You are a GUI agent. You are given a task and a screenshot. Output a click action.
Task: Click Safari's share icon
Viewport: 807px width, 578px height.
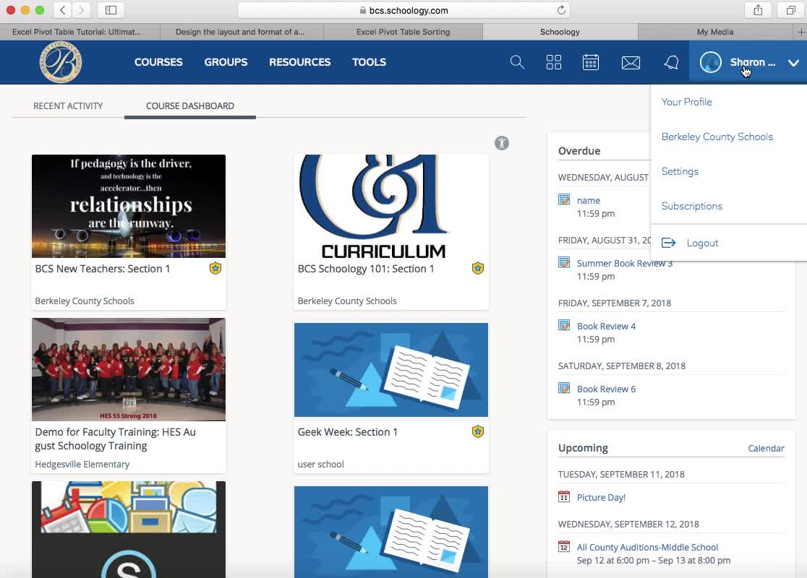coord(758,10)
